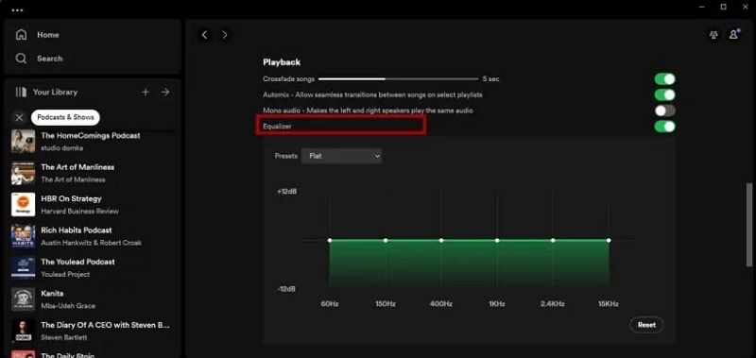This screenshot has height=358, width=756.
Task: Select the Podcasts & Shows filter chip
Action: pyautogui.click(x=65, y=117)
